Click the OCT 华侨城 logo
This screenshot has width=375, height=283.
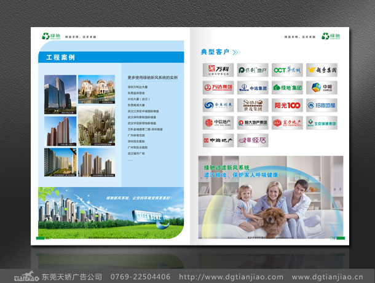(x=287, y=70)
